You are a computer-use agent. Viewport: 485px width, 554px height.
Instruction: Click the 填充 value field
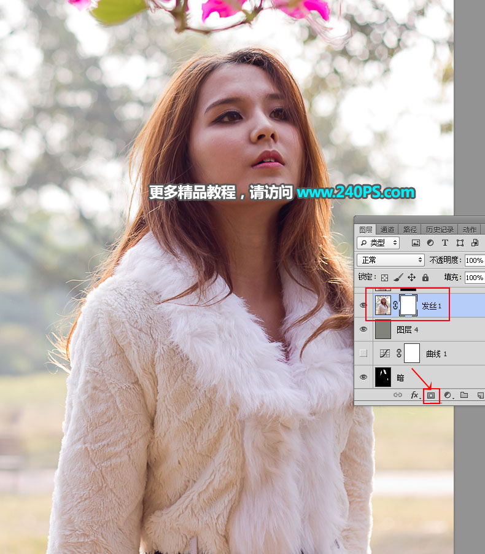coord(475,278)
